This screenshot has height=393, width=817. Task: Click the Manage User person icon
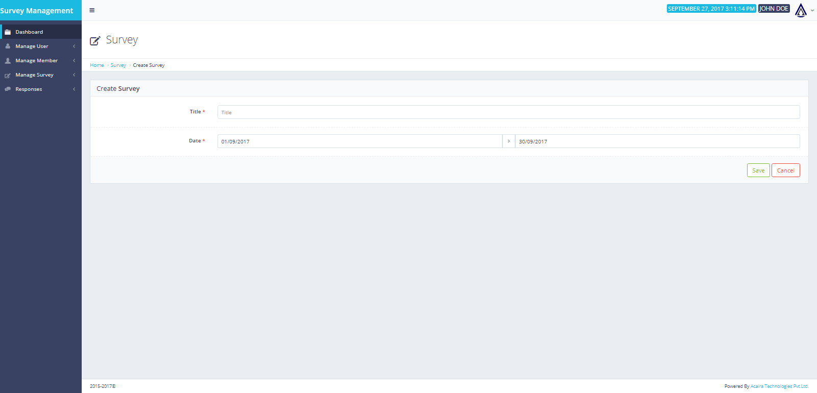[8, 46]
